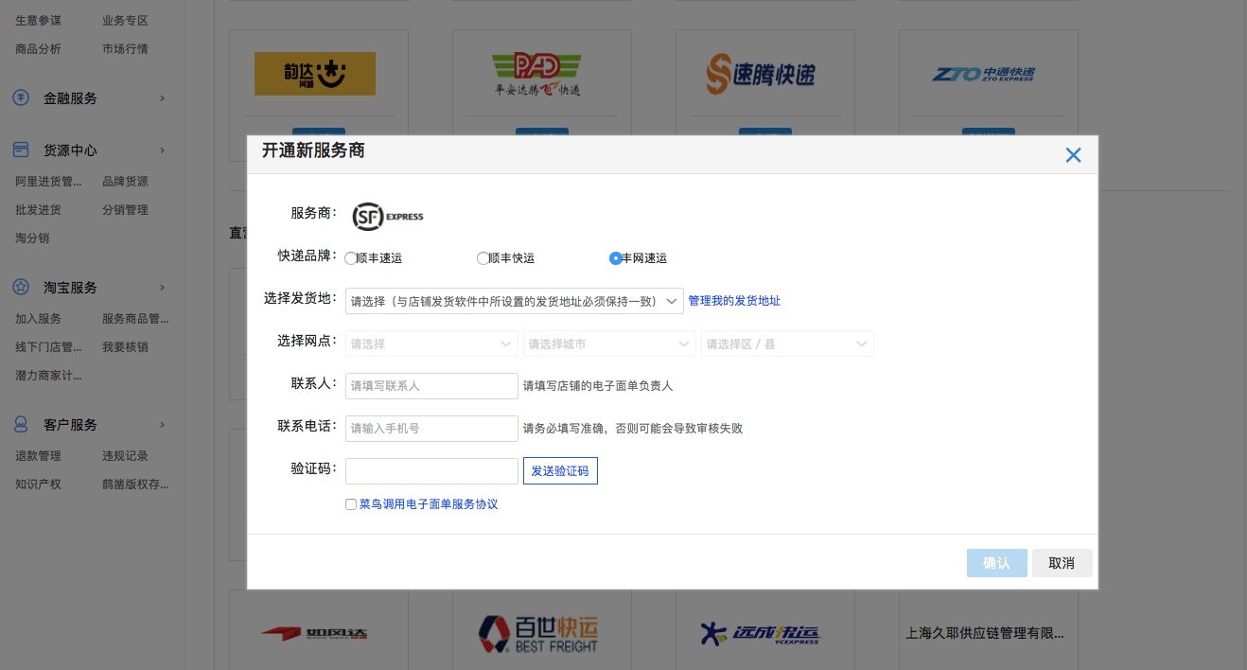1247x670 pixels.
Task: Open 品牌货源 sidebar link
Action: click(x=125, y=182)
